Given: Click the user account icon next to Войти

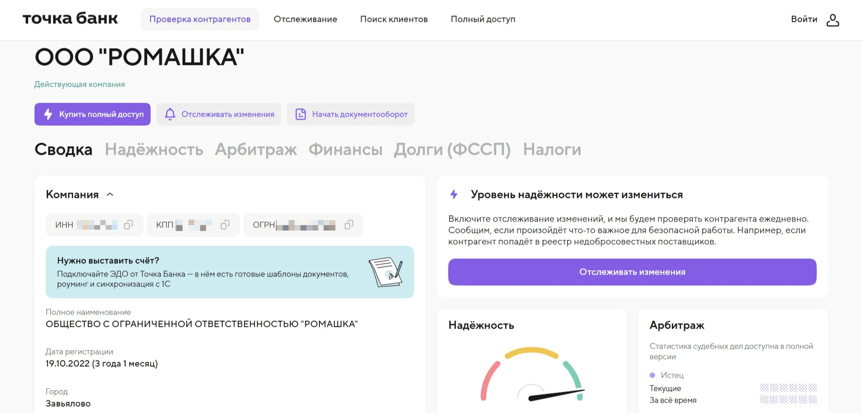Looking at the screenshot, I should 833,20.
